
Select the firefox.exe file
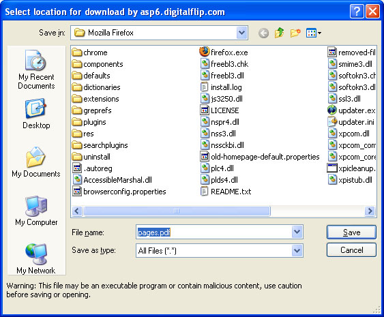click(224, 52)
